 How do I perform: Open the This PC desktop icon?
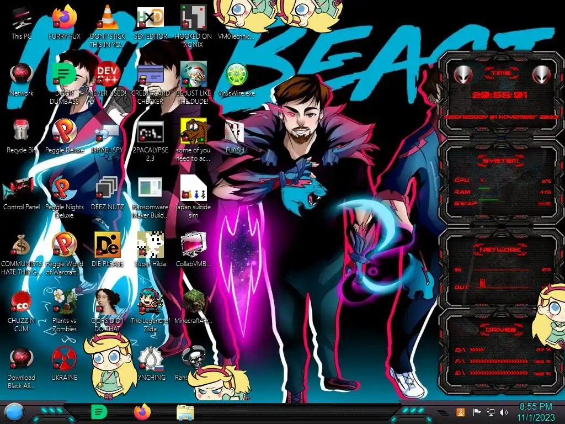[x=22, y=23]
